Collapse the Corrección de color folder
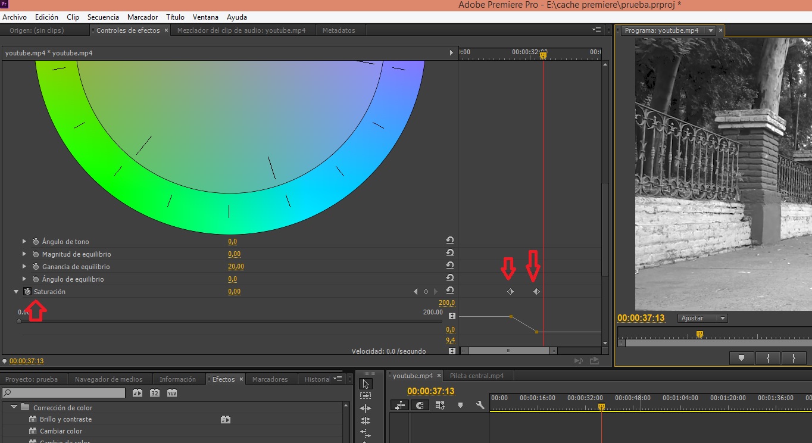This screenshot has width=812, height=443. (x=14, y=407)
